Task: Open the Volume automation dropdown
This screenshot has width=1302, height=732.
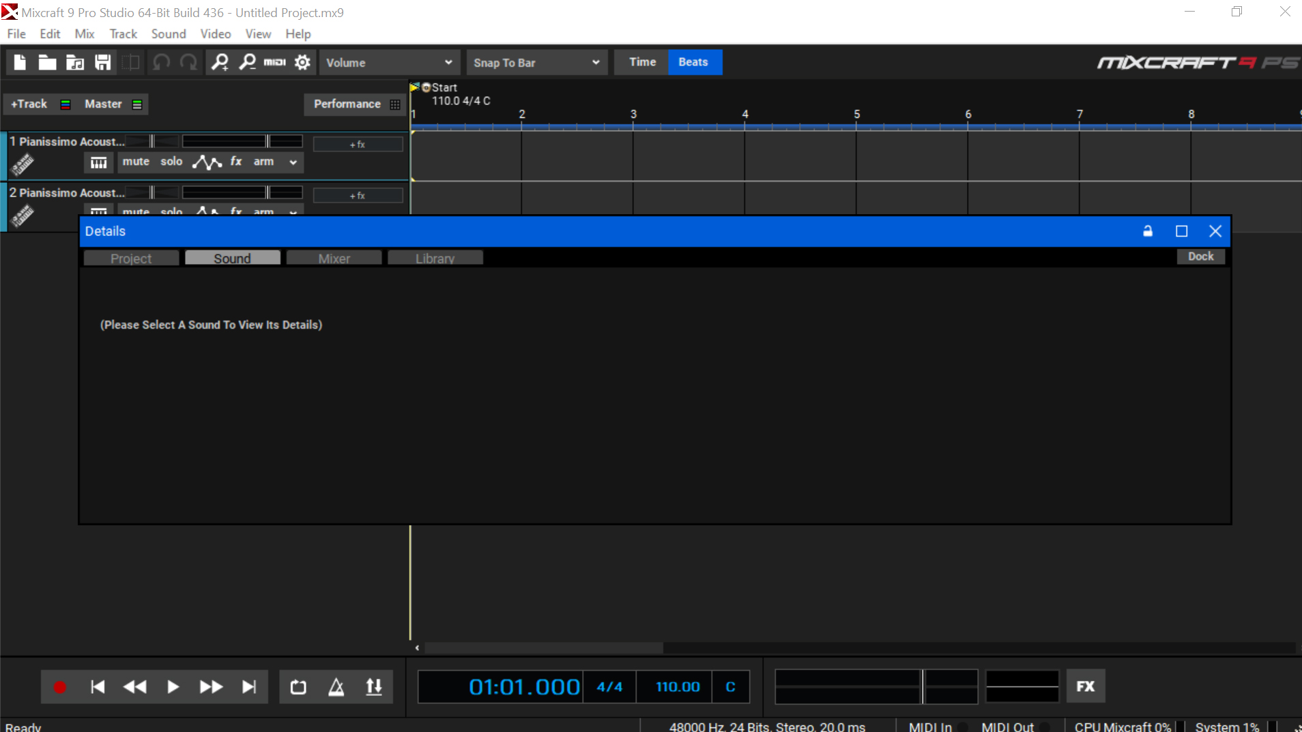Action: (390, 63)
